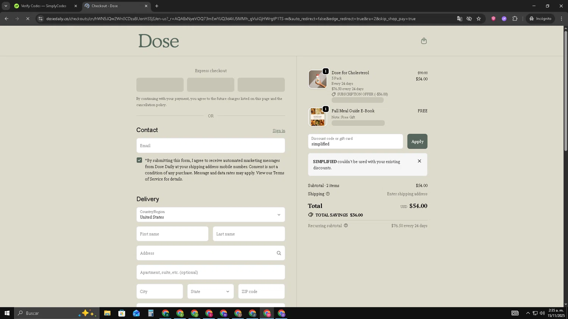Click the Recurring subtotal info icon
Viewport: 568px width, 319px height.
click(x=346, y=226)
